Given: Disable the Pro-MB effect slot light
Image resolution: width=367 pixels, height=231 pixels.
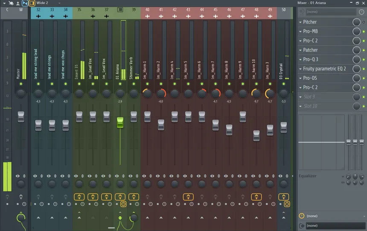Looking at the screenshot, I should click(364, 32).
